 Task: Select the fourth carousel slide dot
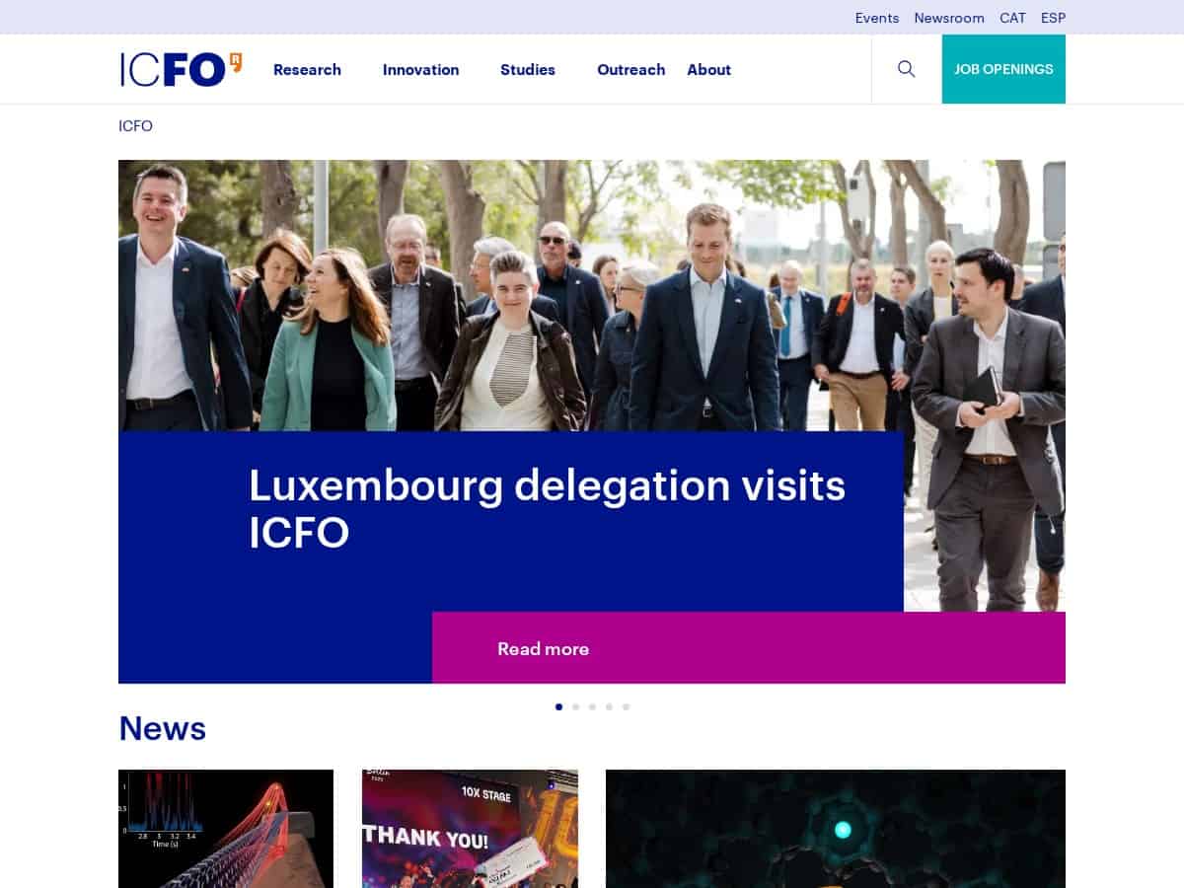(x=609, y=706)
